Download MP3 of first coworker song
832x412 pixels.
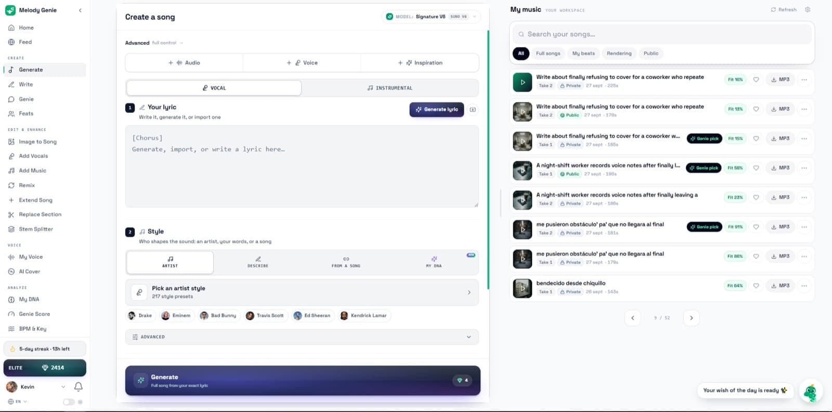click(x=780, y=80)
